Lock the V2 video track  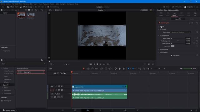click(56, 86)
